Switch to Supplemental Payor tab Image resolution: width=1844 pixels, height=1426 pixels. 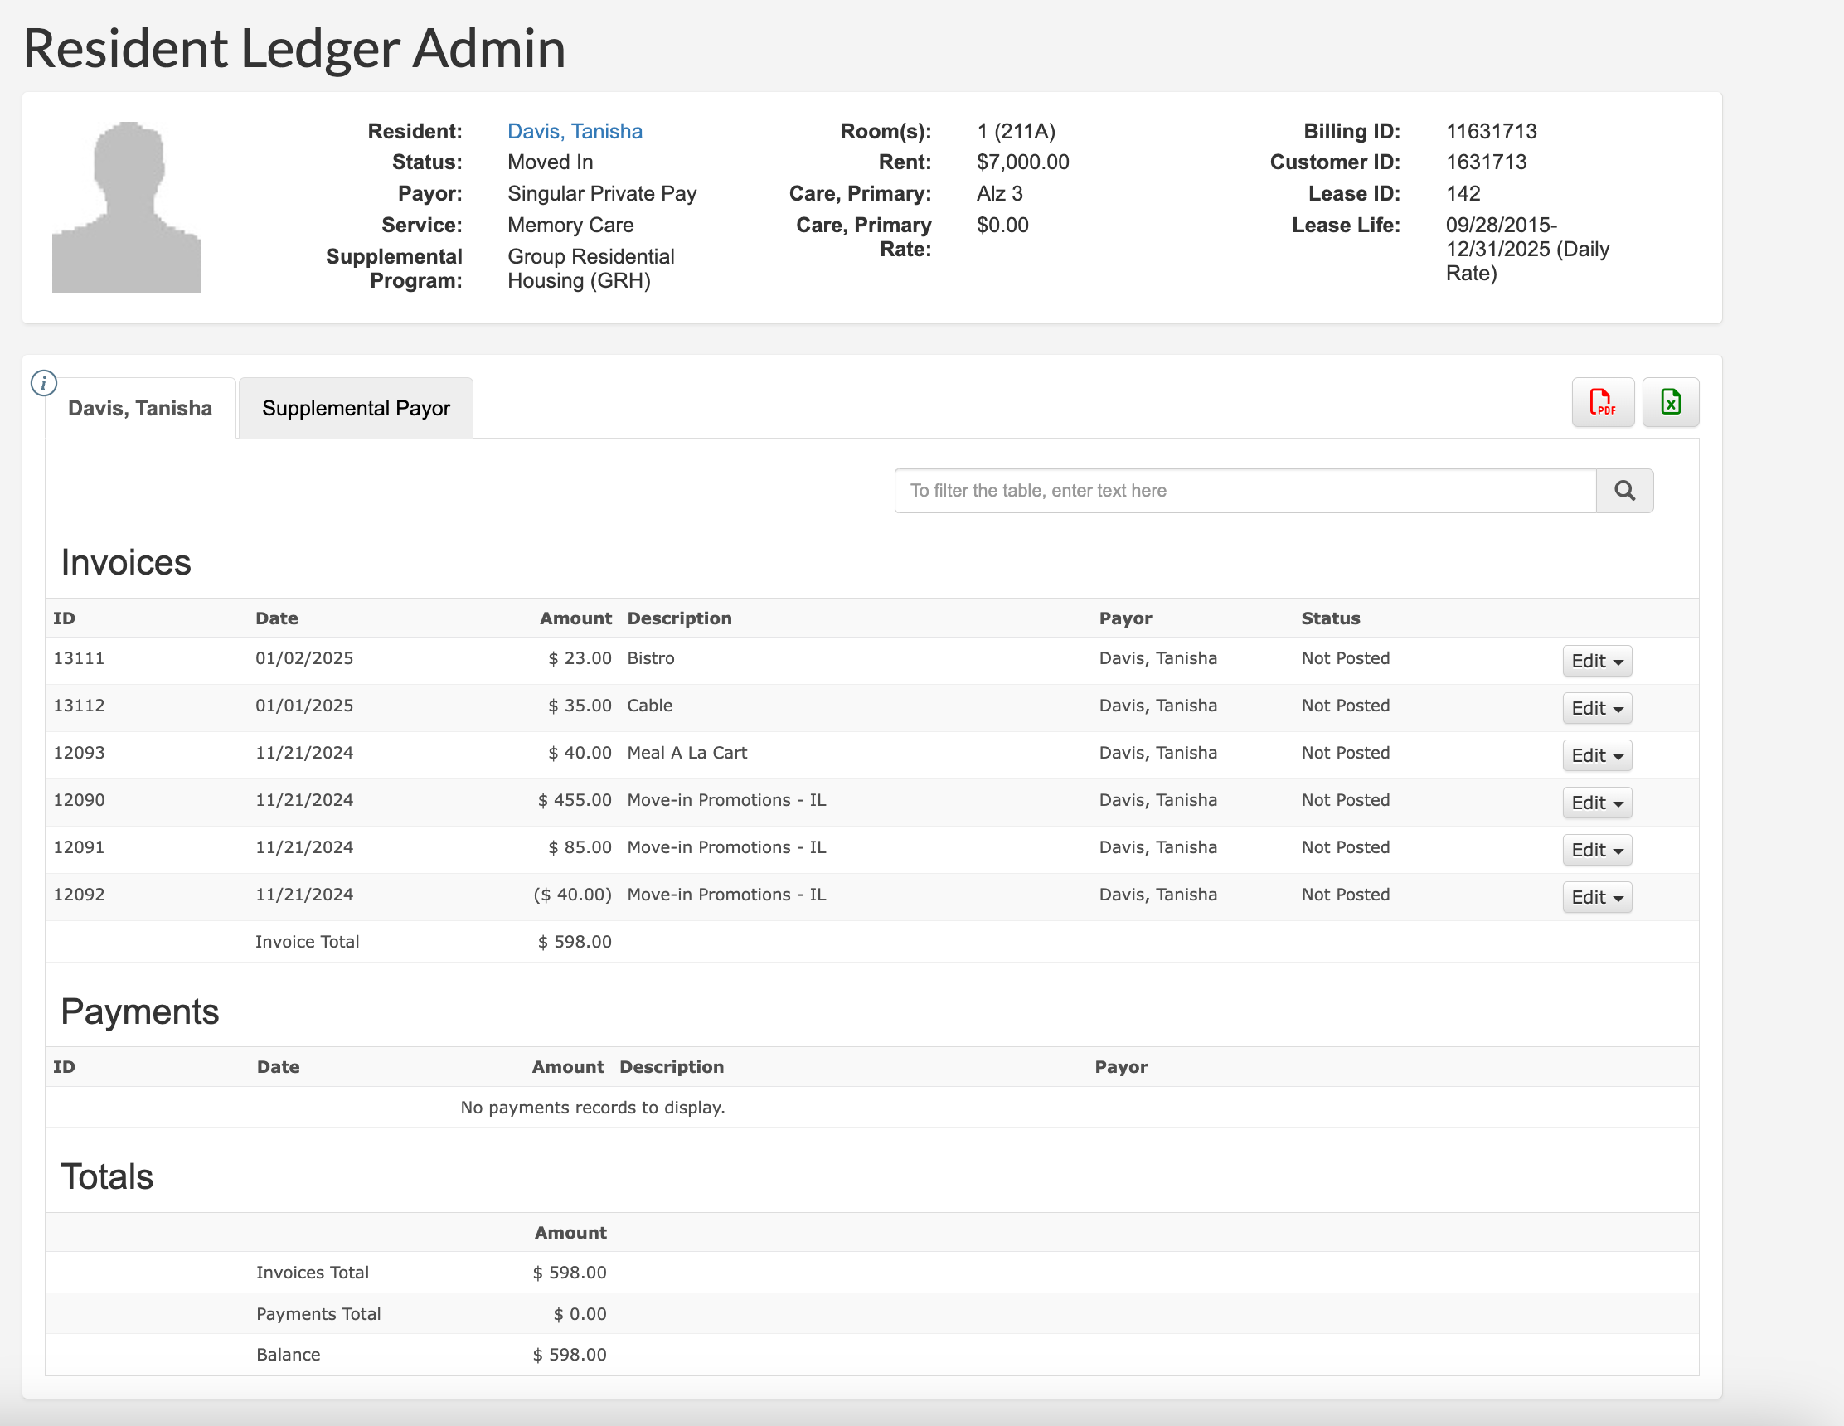[356, 409]
